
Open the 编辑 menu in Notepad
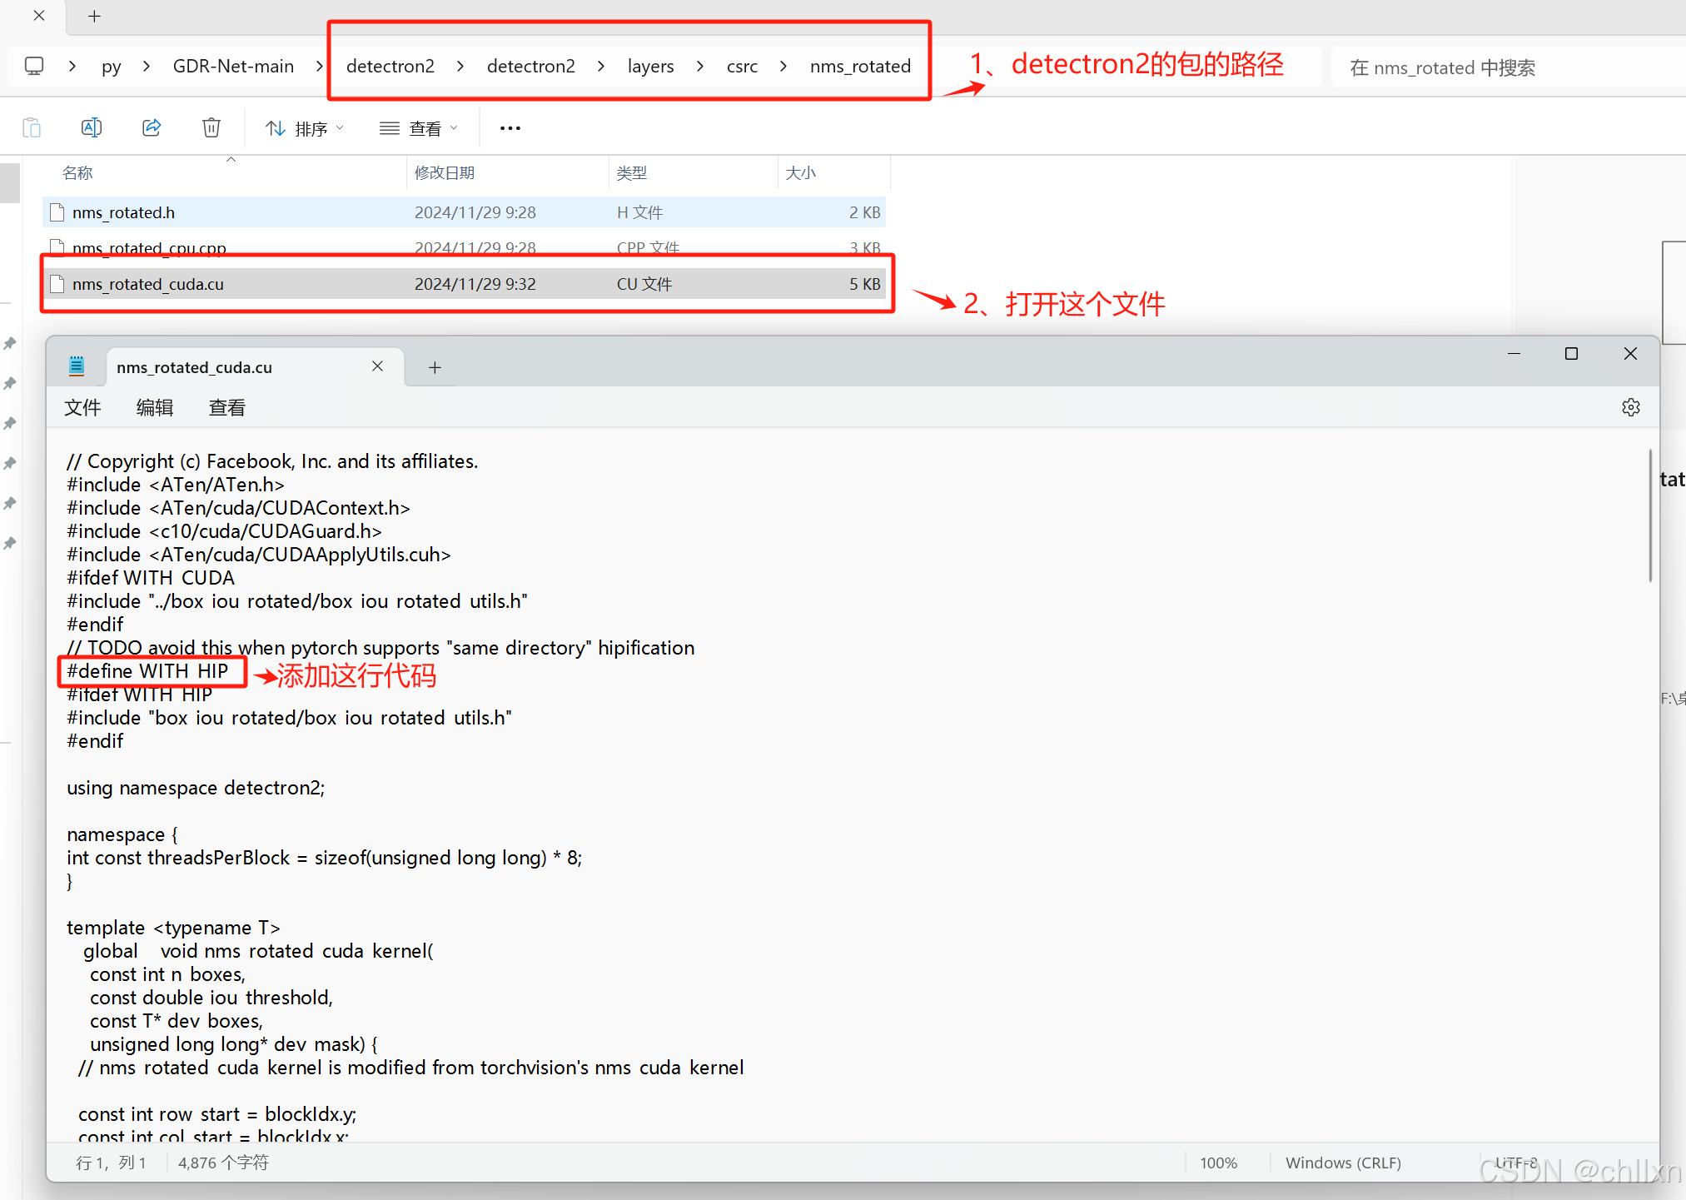pos(155,407)
